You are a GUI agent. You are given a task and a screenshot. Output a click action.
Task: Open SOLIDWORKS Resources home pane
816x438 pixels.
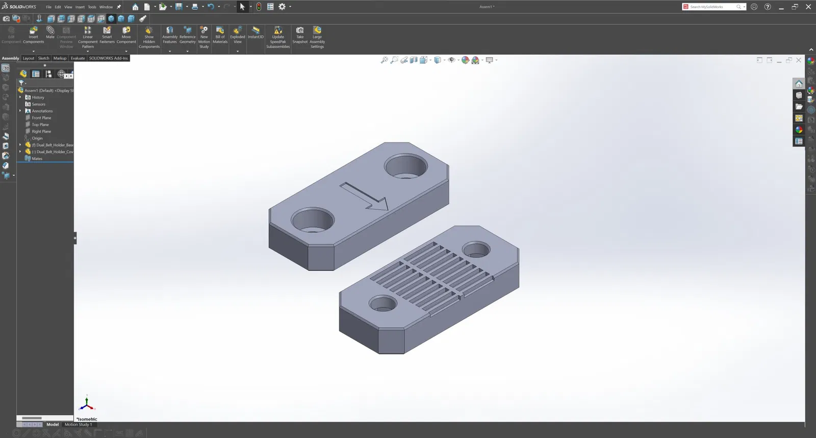click(x=799, y=84)
